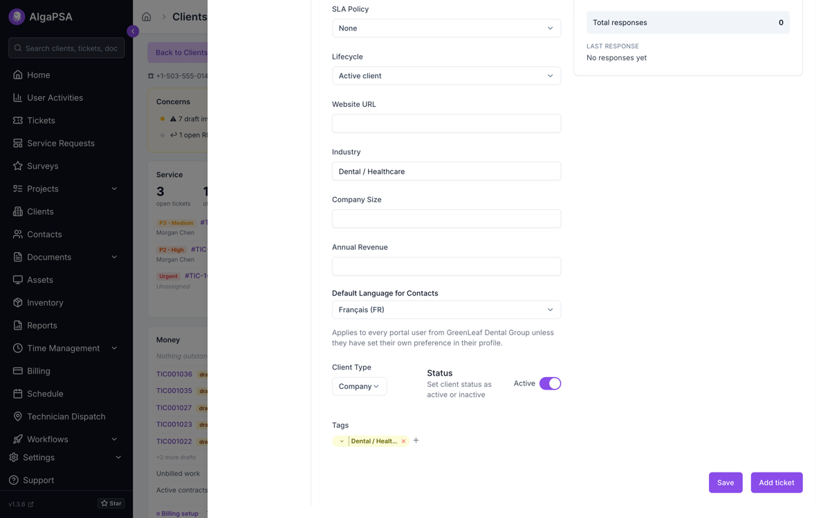Remove the Dental / Healthcare tag with x
This screenshot has width=830, height=518.
(x=403, y=441)
